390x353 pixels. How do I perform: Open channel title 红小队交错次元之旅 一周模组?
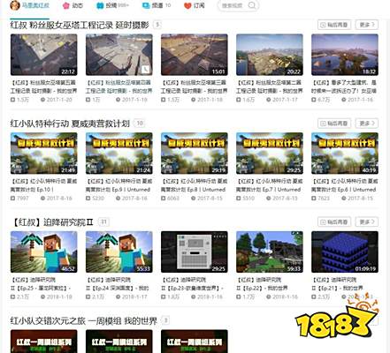tap(84, 320)
